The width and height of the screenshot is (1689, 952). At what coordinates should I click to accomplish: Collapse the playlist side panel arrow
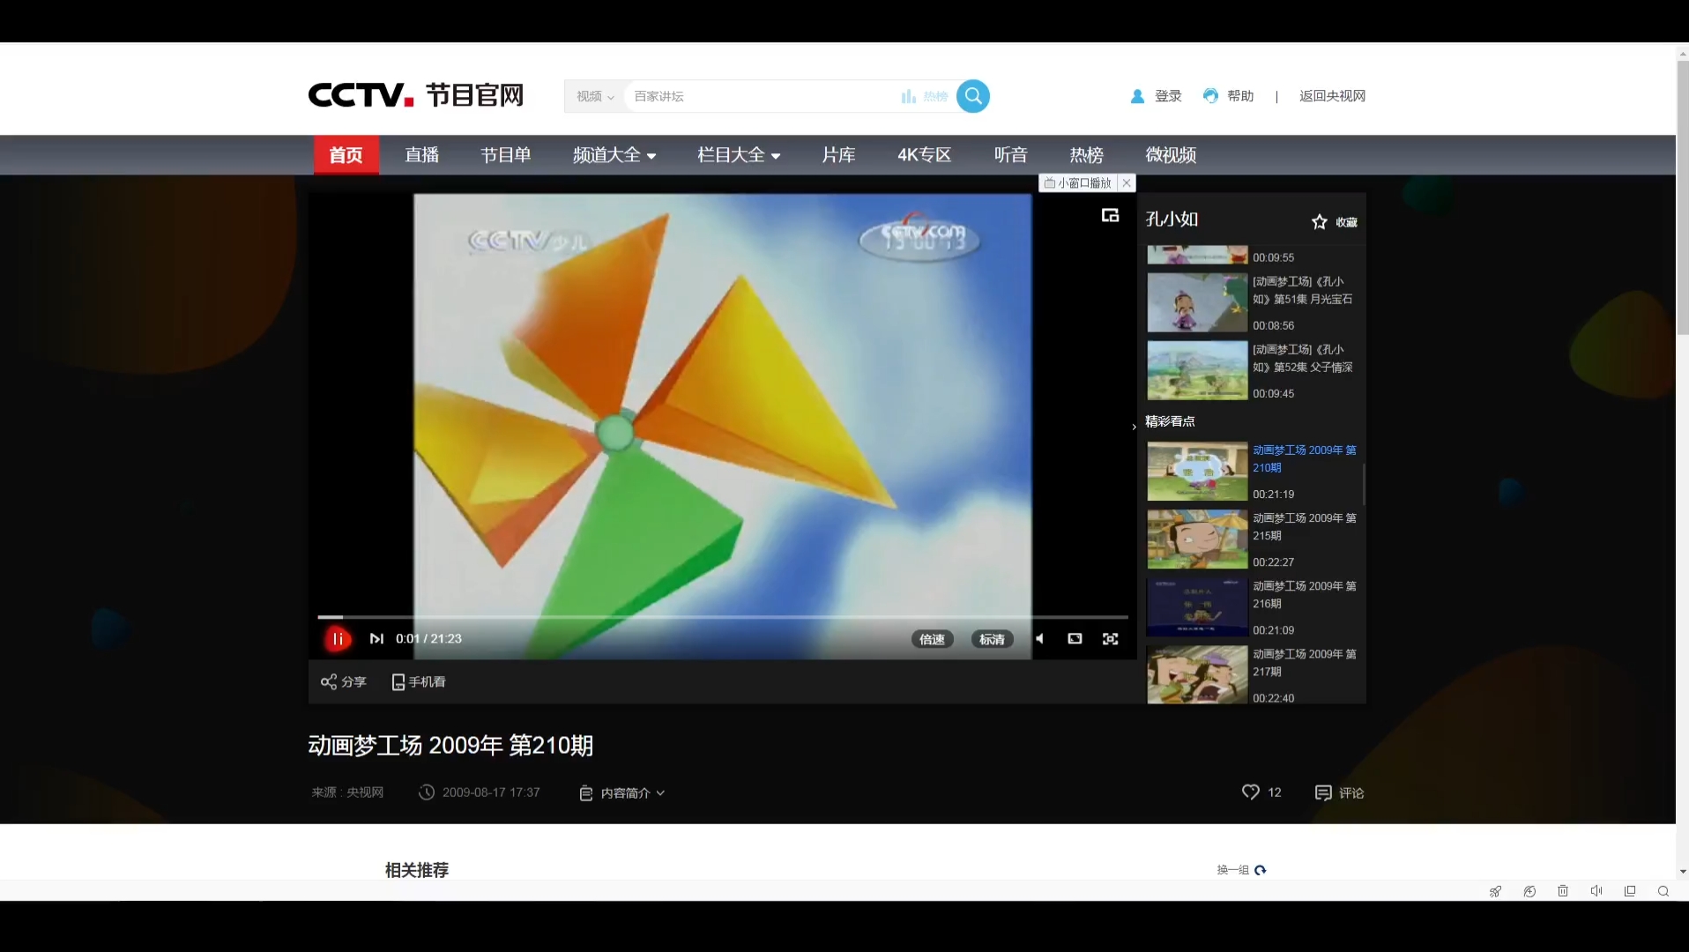click(x=1134, y=427)
